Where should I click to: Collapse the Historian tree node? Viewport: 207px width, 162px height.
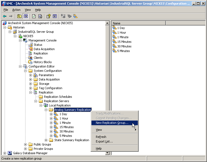pyautogui.click(x=5, y=27)
